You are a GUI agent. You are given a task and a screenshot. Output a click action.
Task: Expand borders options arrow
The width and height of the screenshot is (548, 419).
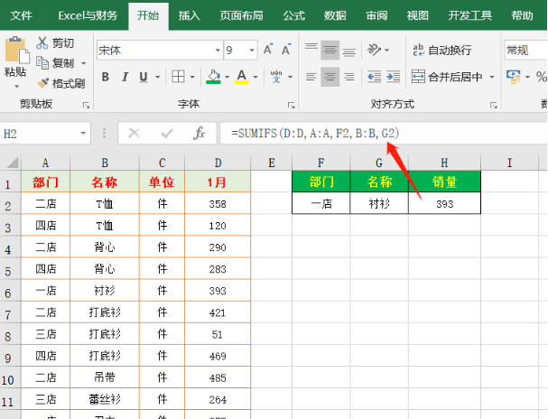click(x=192, y=77)
